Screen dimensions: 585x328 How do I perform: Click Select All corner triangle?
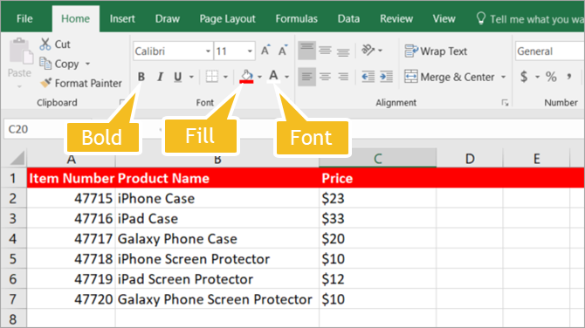pyautogui.click(x=17, y=158)
